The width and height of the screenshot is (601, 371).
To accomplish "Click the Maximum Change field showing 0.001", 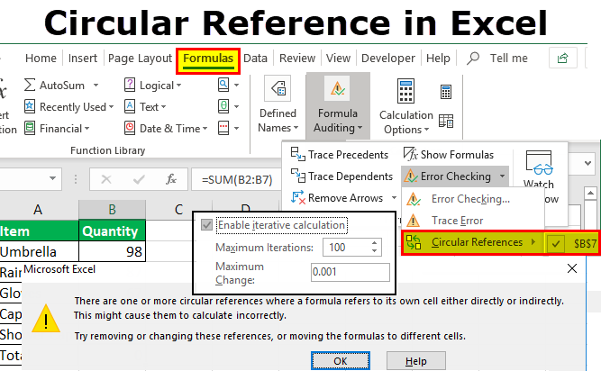I will tap(351, 272).
